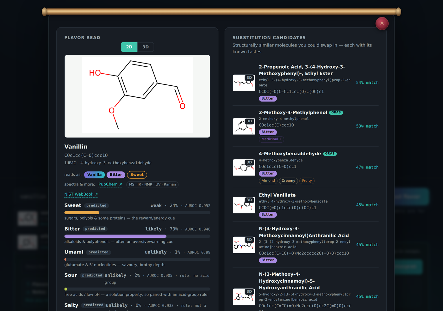Click the Sweet tag beside reads as
This screenshot has height=311, width=443.
click(137, 175)
